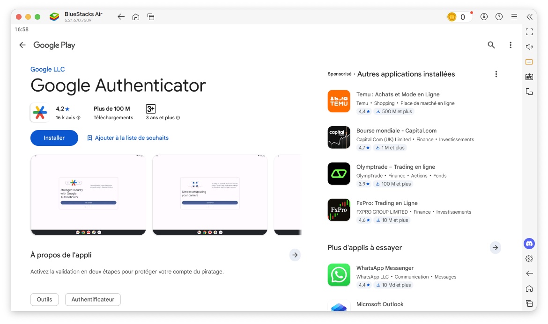This screenshot has width=548, height=324.
Task: Toggle 'Ajouter à la liste de souhaits'
Action: pyautogui.click(x=127, y=138)
